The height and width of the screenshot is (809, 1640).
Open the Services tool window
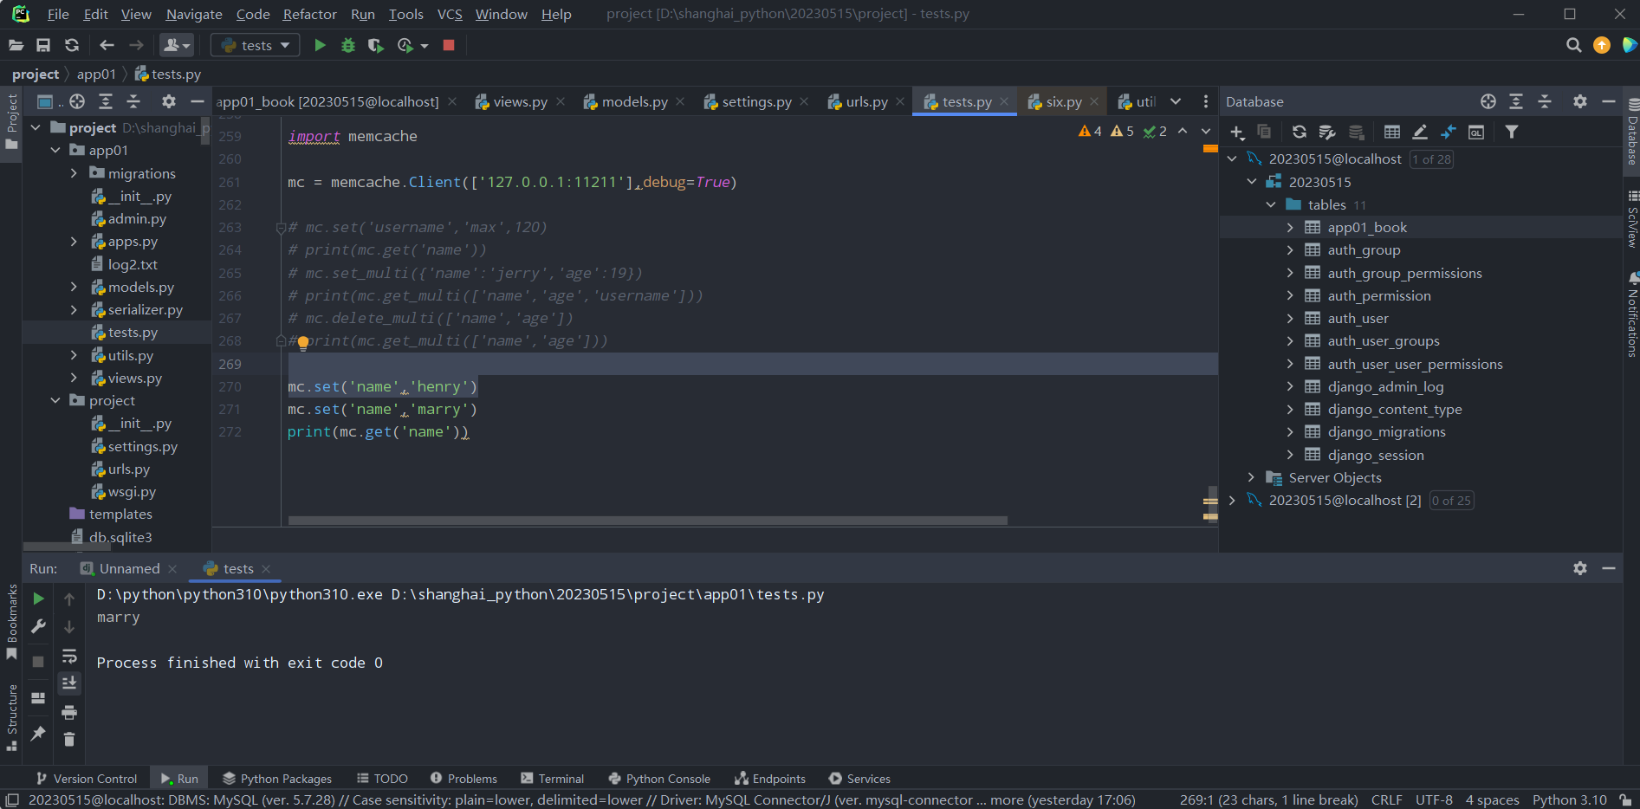[x=859, y=778]
